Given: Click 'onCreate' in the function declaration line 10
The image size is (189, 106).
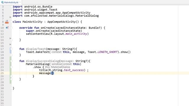Looking at the screenshot, I should pyautogui.click(x=47, y=28).
